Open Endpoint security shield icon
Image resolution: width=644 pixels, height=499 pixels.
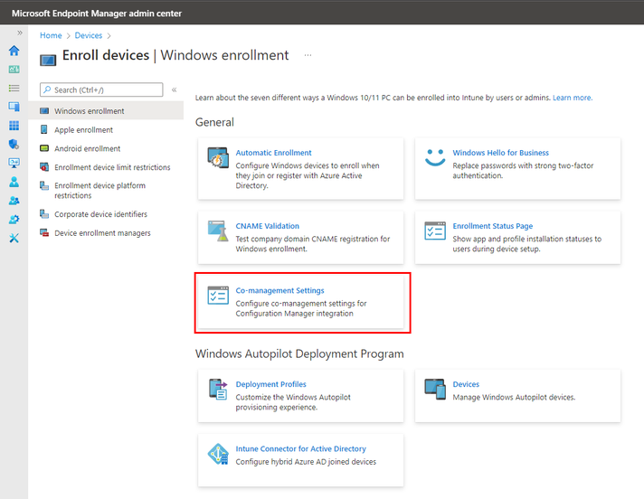click(x=14, y=144)
